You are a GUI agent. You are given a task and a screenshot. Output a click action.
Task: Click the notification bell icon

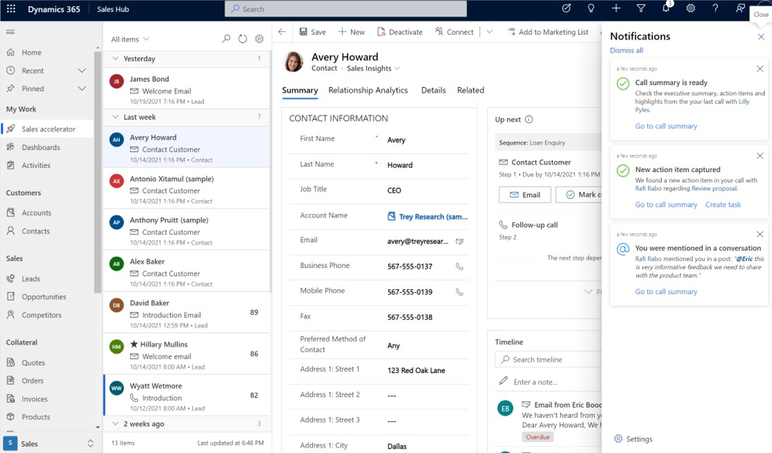[x=666, y=8]
